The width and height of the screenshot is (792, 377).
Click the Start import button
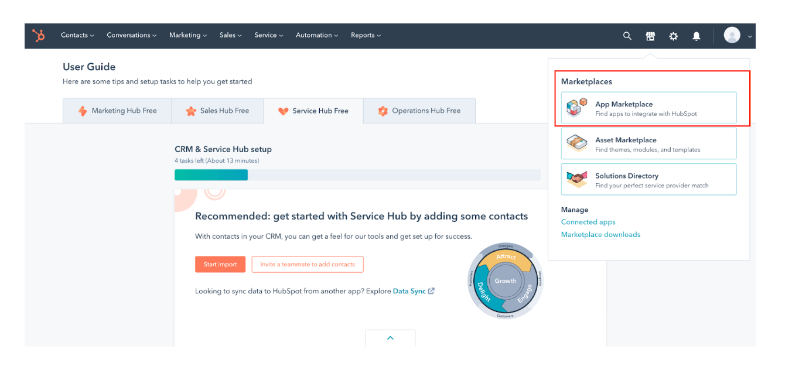220,265
